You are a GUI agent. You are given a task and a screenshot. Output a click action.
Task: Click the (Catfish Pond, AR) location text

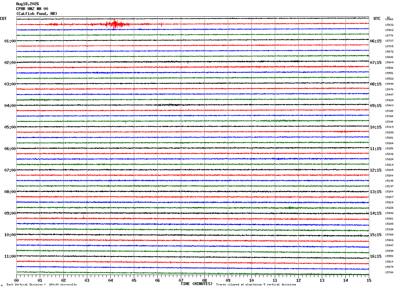point(37,14)
